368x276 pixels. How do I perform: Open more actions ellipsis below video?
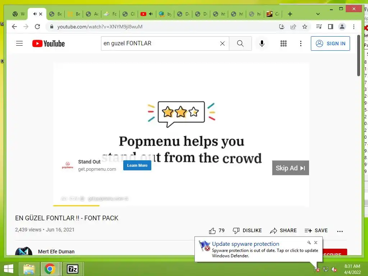coord(340,231)
